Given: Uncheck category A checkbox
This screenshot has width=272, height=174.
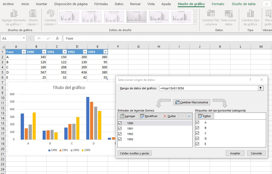Looking at the screenshot, I should tap(197, 122).
